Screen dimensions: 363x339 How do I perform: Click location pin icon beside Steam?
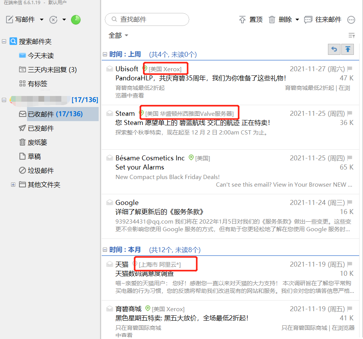pos(141,113)
